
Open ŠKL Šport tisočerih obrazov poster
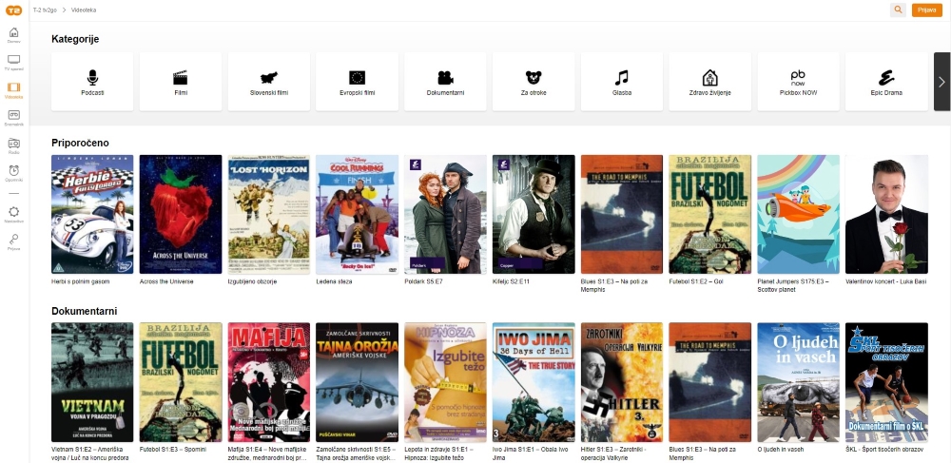coord(886,382)
